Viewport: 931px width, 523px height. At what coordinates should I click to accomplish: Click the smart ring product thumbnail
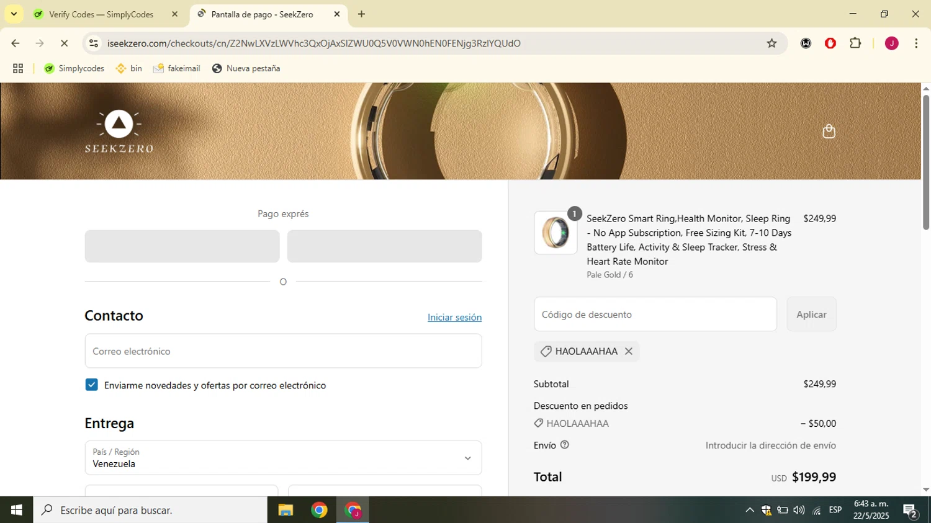(555, 233)
